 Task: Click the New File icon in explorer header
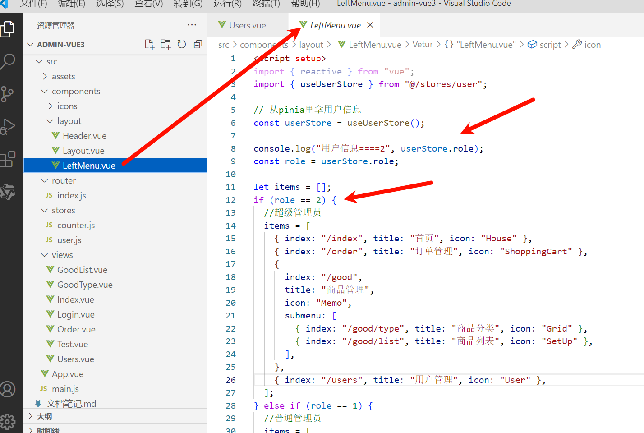(x=149, y=44)
